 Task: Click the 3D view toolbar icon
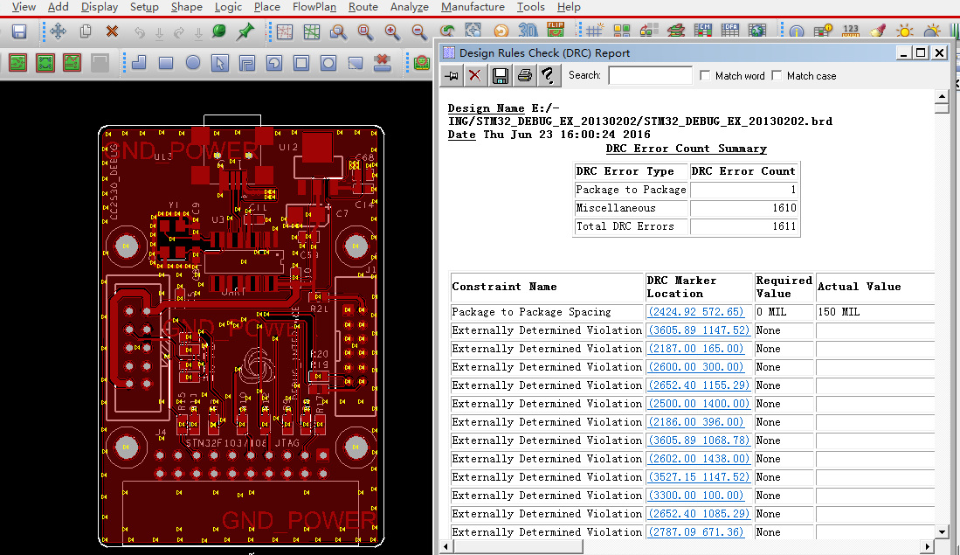coord(528,31)
